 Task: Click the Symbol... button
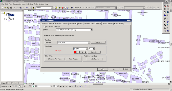click(94, 52)
